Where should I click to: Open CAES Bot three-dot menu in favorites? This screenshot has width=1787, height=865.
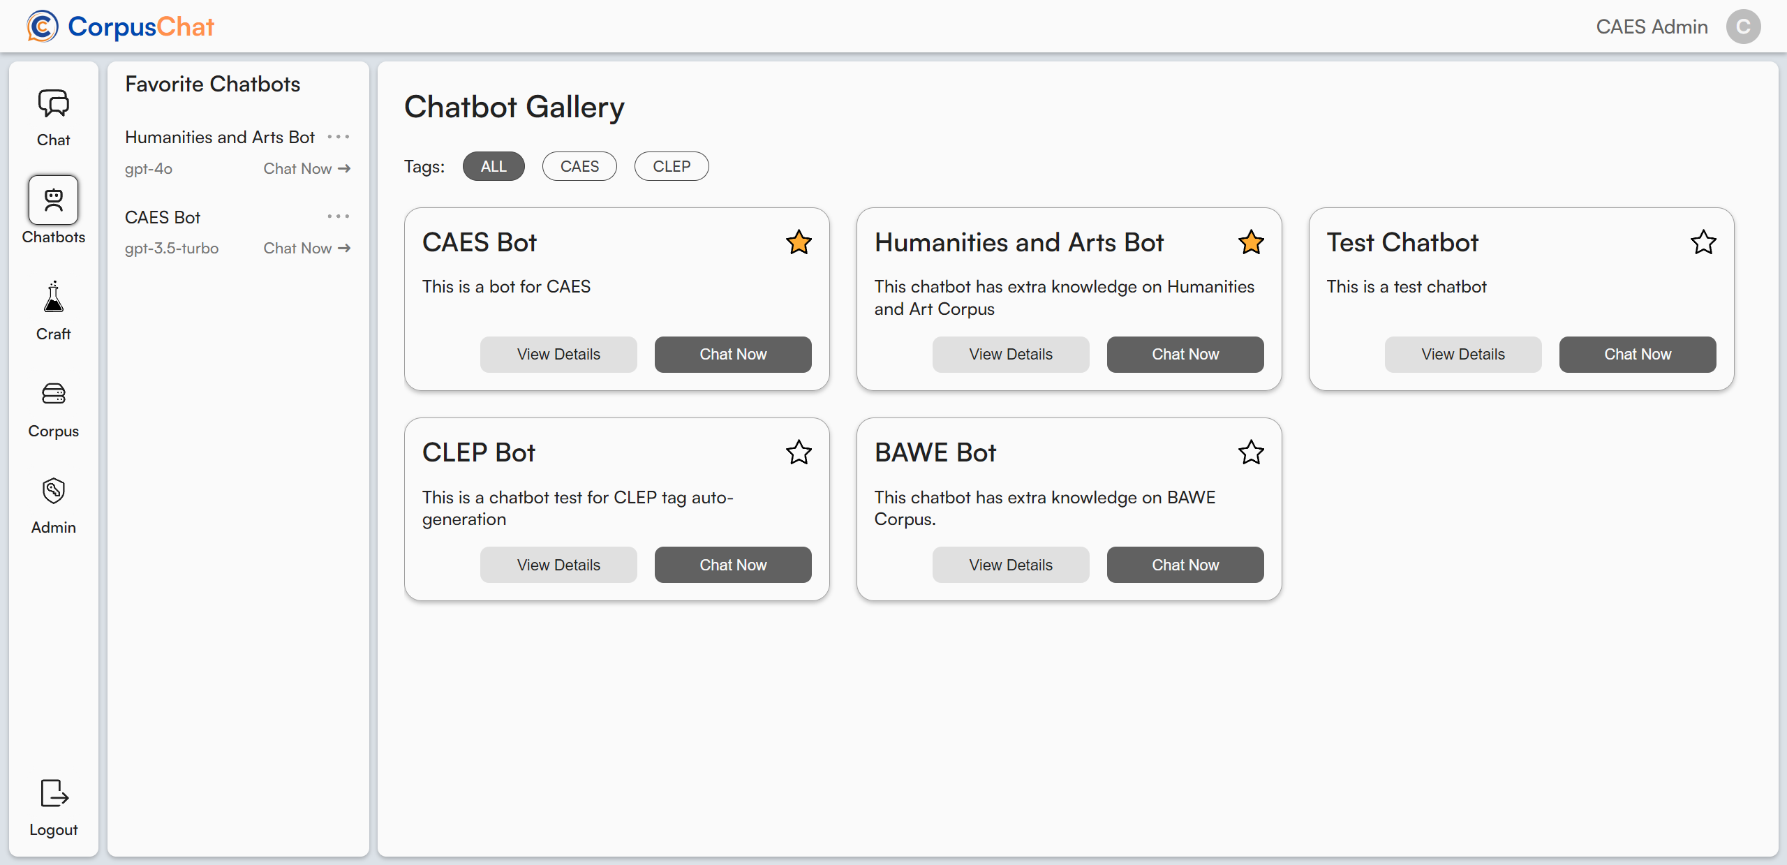coord(339,216)
